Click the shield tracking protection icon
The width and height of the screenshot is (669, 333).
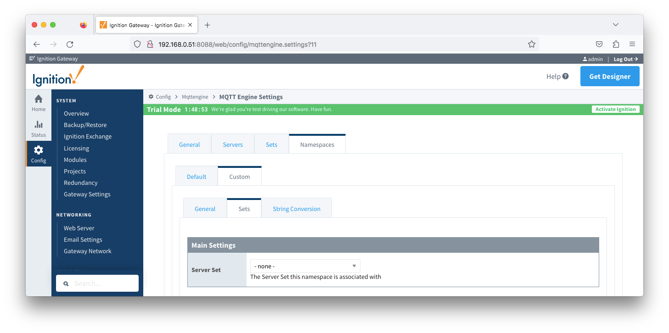137,44
